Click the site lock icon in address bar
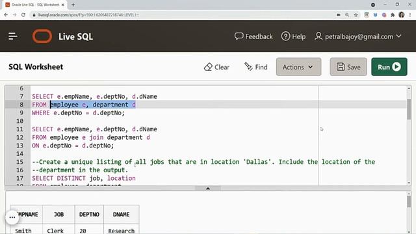Viewport: 416px width, 234px height. (x=34, y=15)
